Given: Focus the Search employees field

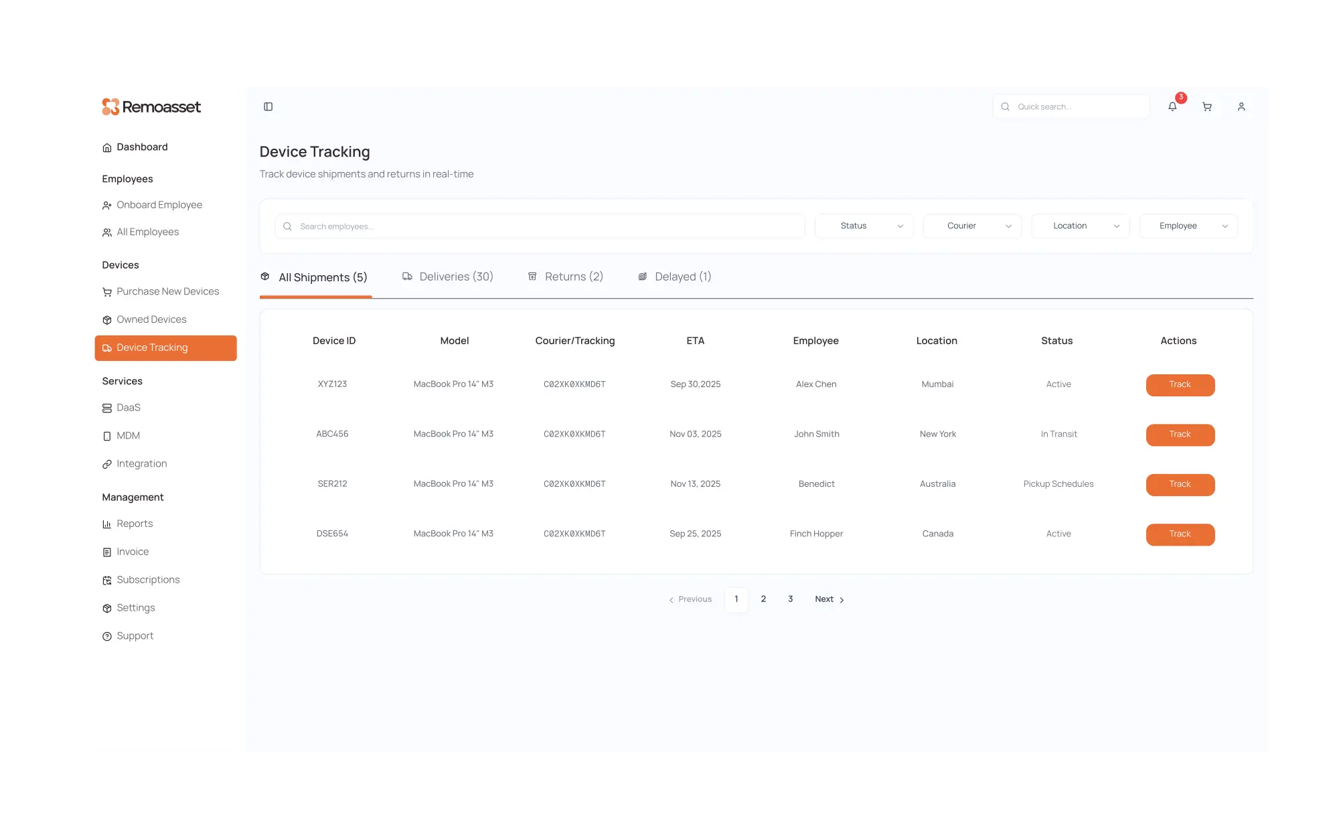Looking at the screenshot, I should pyautogui.click(x=540, y=226).
